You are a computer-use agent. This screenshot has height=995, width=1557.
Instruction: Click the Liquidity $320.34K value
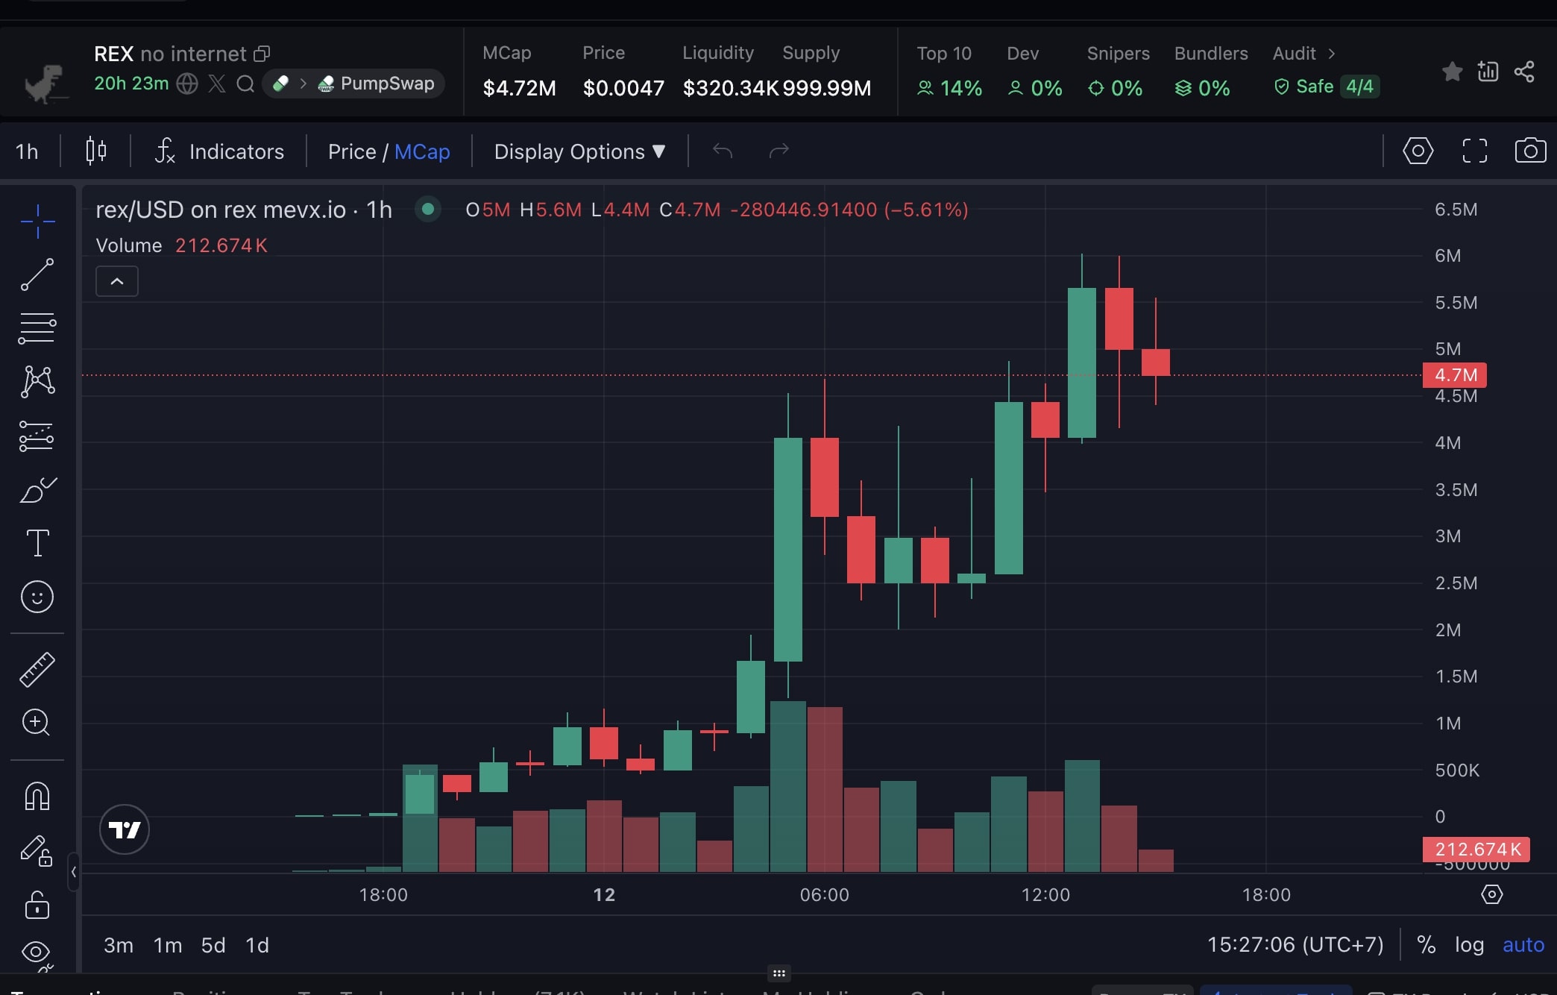coord(731,88)
